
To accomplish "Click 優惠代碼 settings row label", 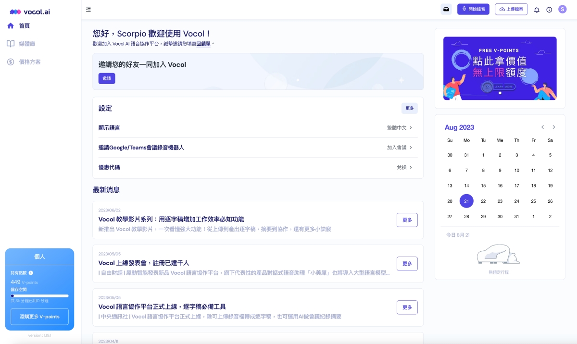I will pos(109,167).
